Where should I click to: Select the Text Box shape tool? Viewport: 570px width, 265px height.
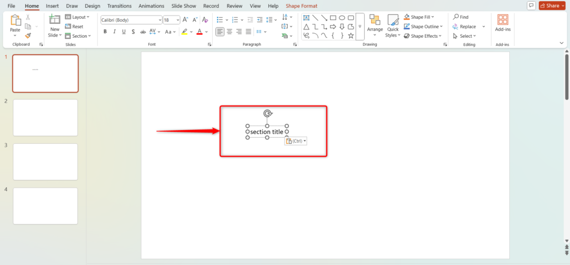[x=306, y=18]
